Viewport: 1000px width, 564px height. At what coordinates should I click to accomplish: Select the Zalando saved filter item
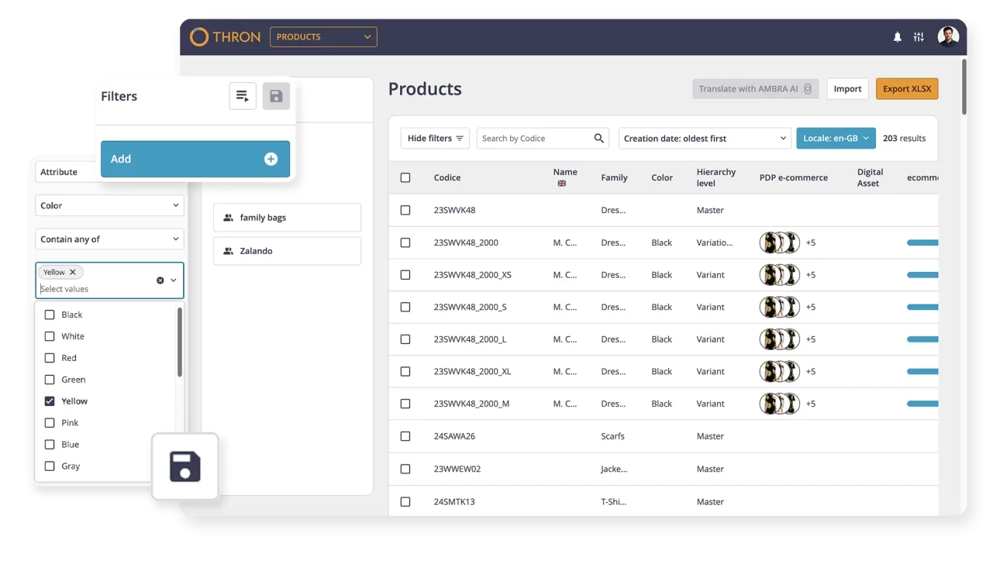point(287,251)
